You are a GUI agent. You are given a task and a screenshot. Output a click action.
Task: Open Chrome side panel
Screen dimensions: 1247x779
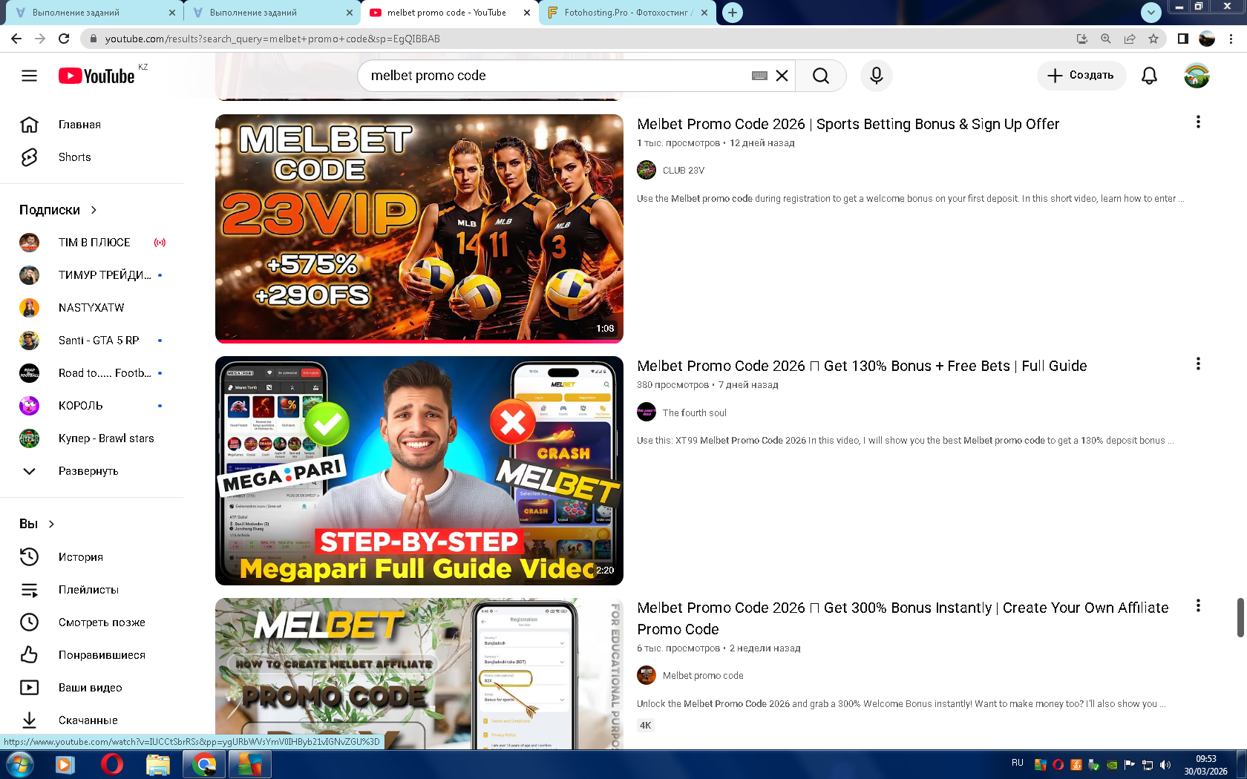[1183, 39]
